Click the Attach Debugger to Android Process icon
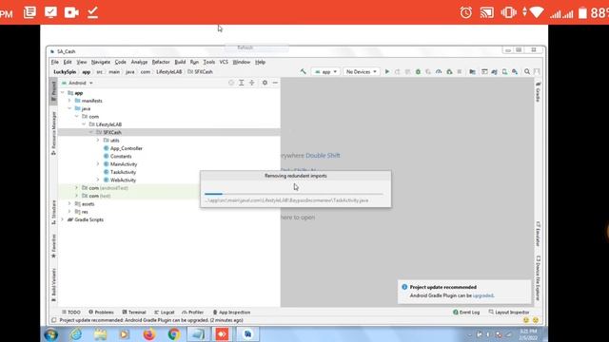This screenshot has height=342, width=609. pos(449,71)
